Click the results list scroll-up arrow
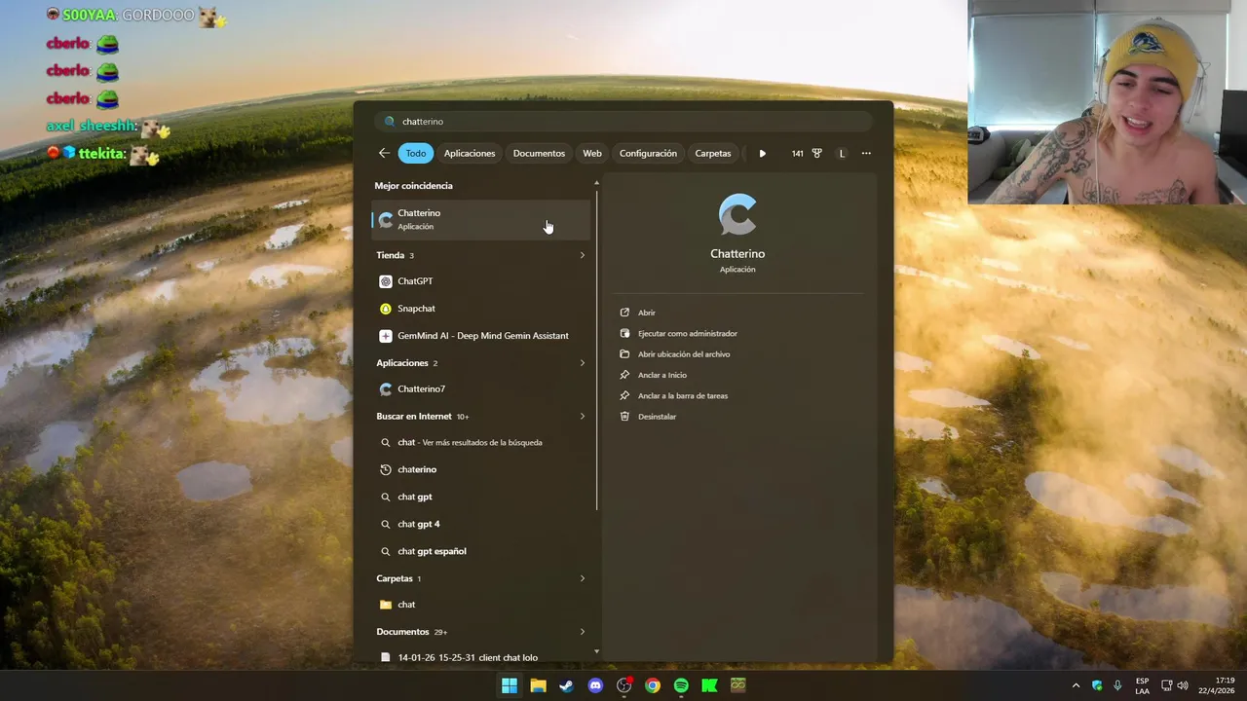Screen dimensions: 1247x701 click(597, 183)
